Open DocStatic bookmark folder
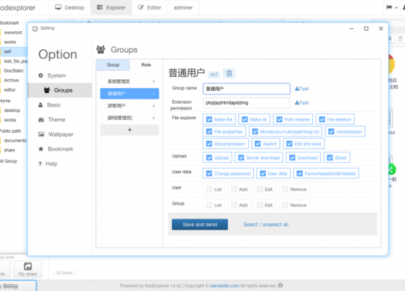This screenshot has height=291, width=405. pyautogui.click(x=13, y=70)
